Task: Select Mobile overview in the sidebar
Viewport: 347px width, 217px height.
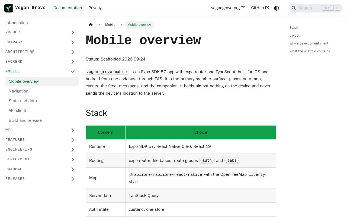Action: pos(42,81)
